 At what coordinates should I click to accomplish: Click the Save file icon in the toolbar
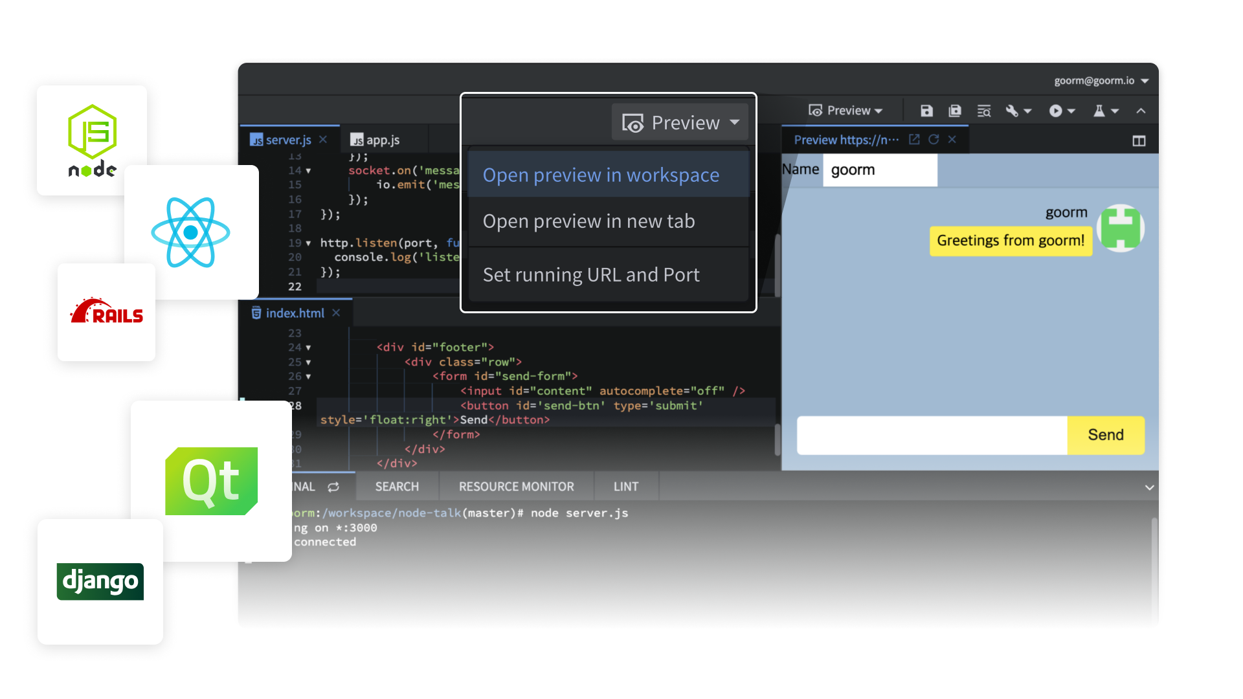[926, 111]
